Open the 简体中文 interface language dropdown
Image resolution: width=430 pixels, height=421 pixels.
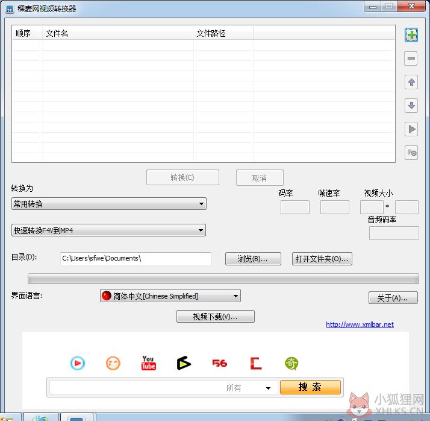click(x=170, y=296)
